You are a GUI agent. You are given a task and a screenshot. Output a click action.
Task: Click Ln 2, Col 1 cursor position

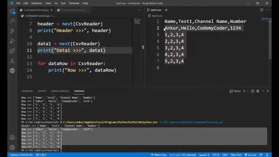(x=183, y=155)
